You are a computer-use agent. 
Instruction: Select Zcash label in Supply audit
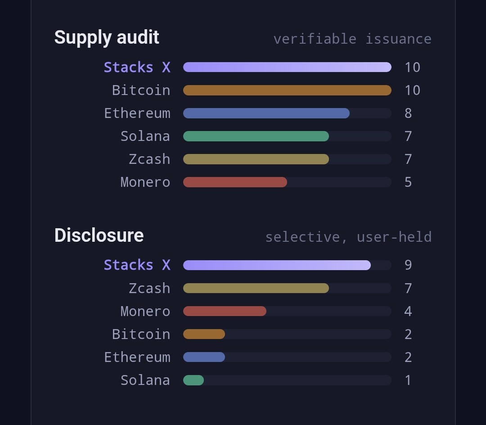pyautogui.click(x=149, y=159)
